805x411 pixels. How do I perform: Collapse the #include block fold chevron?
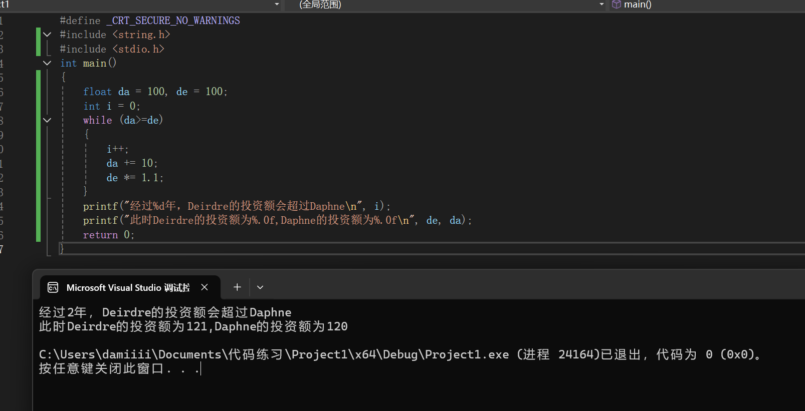[x=47, y=35]
